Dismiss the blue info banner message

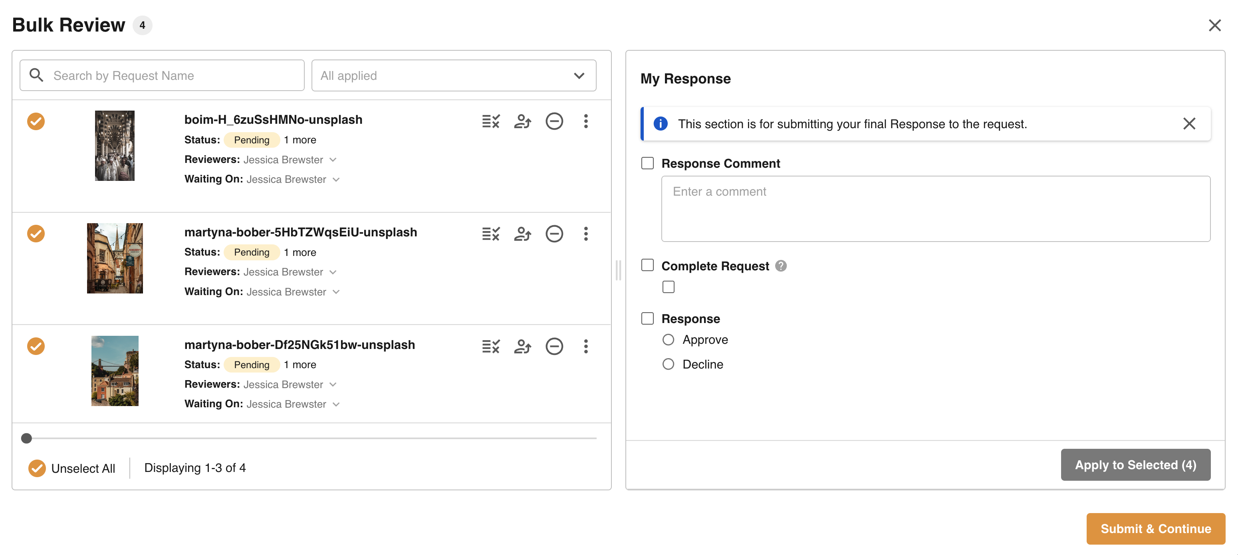(1188, 124)
